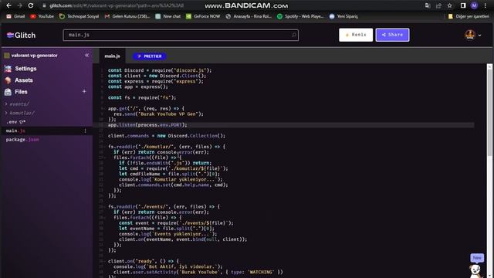Go forward in browser

click(19, 5)
